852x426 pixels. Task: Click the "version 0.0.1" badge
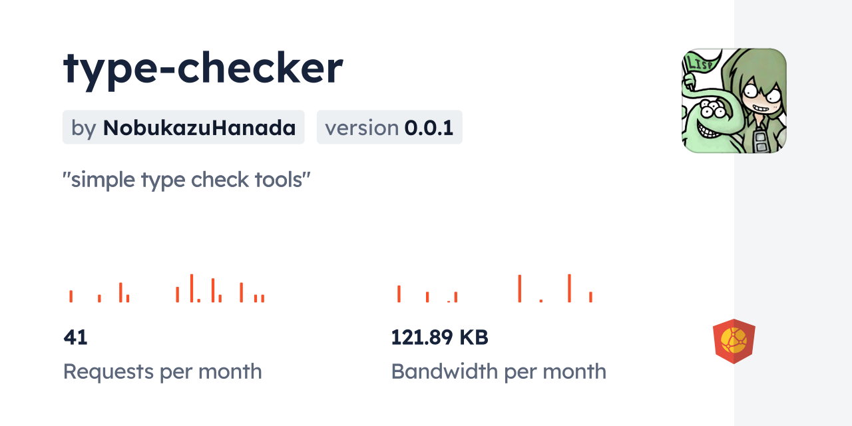[x=389, y=127]
